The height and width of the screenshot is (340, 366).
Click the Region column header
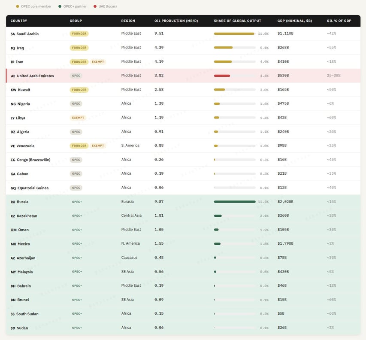[128, 21]
